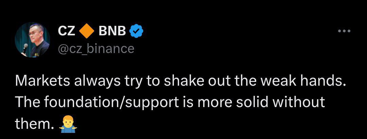Open the three-dot more options menu
Screen dimensions: 367x139
click(x=344, y=31)
